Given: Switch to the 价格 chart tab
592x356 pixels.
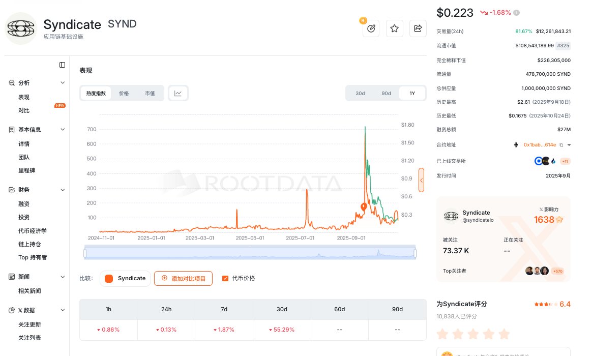Looking at the screenshot, I should coord(124,93).
